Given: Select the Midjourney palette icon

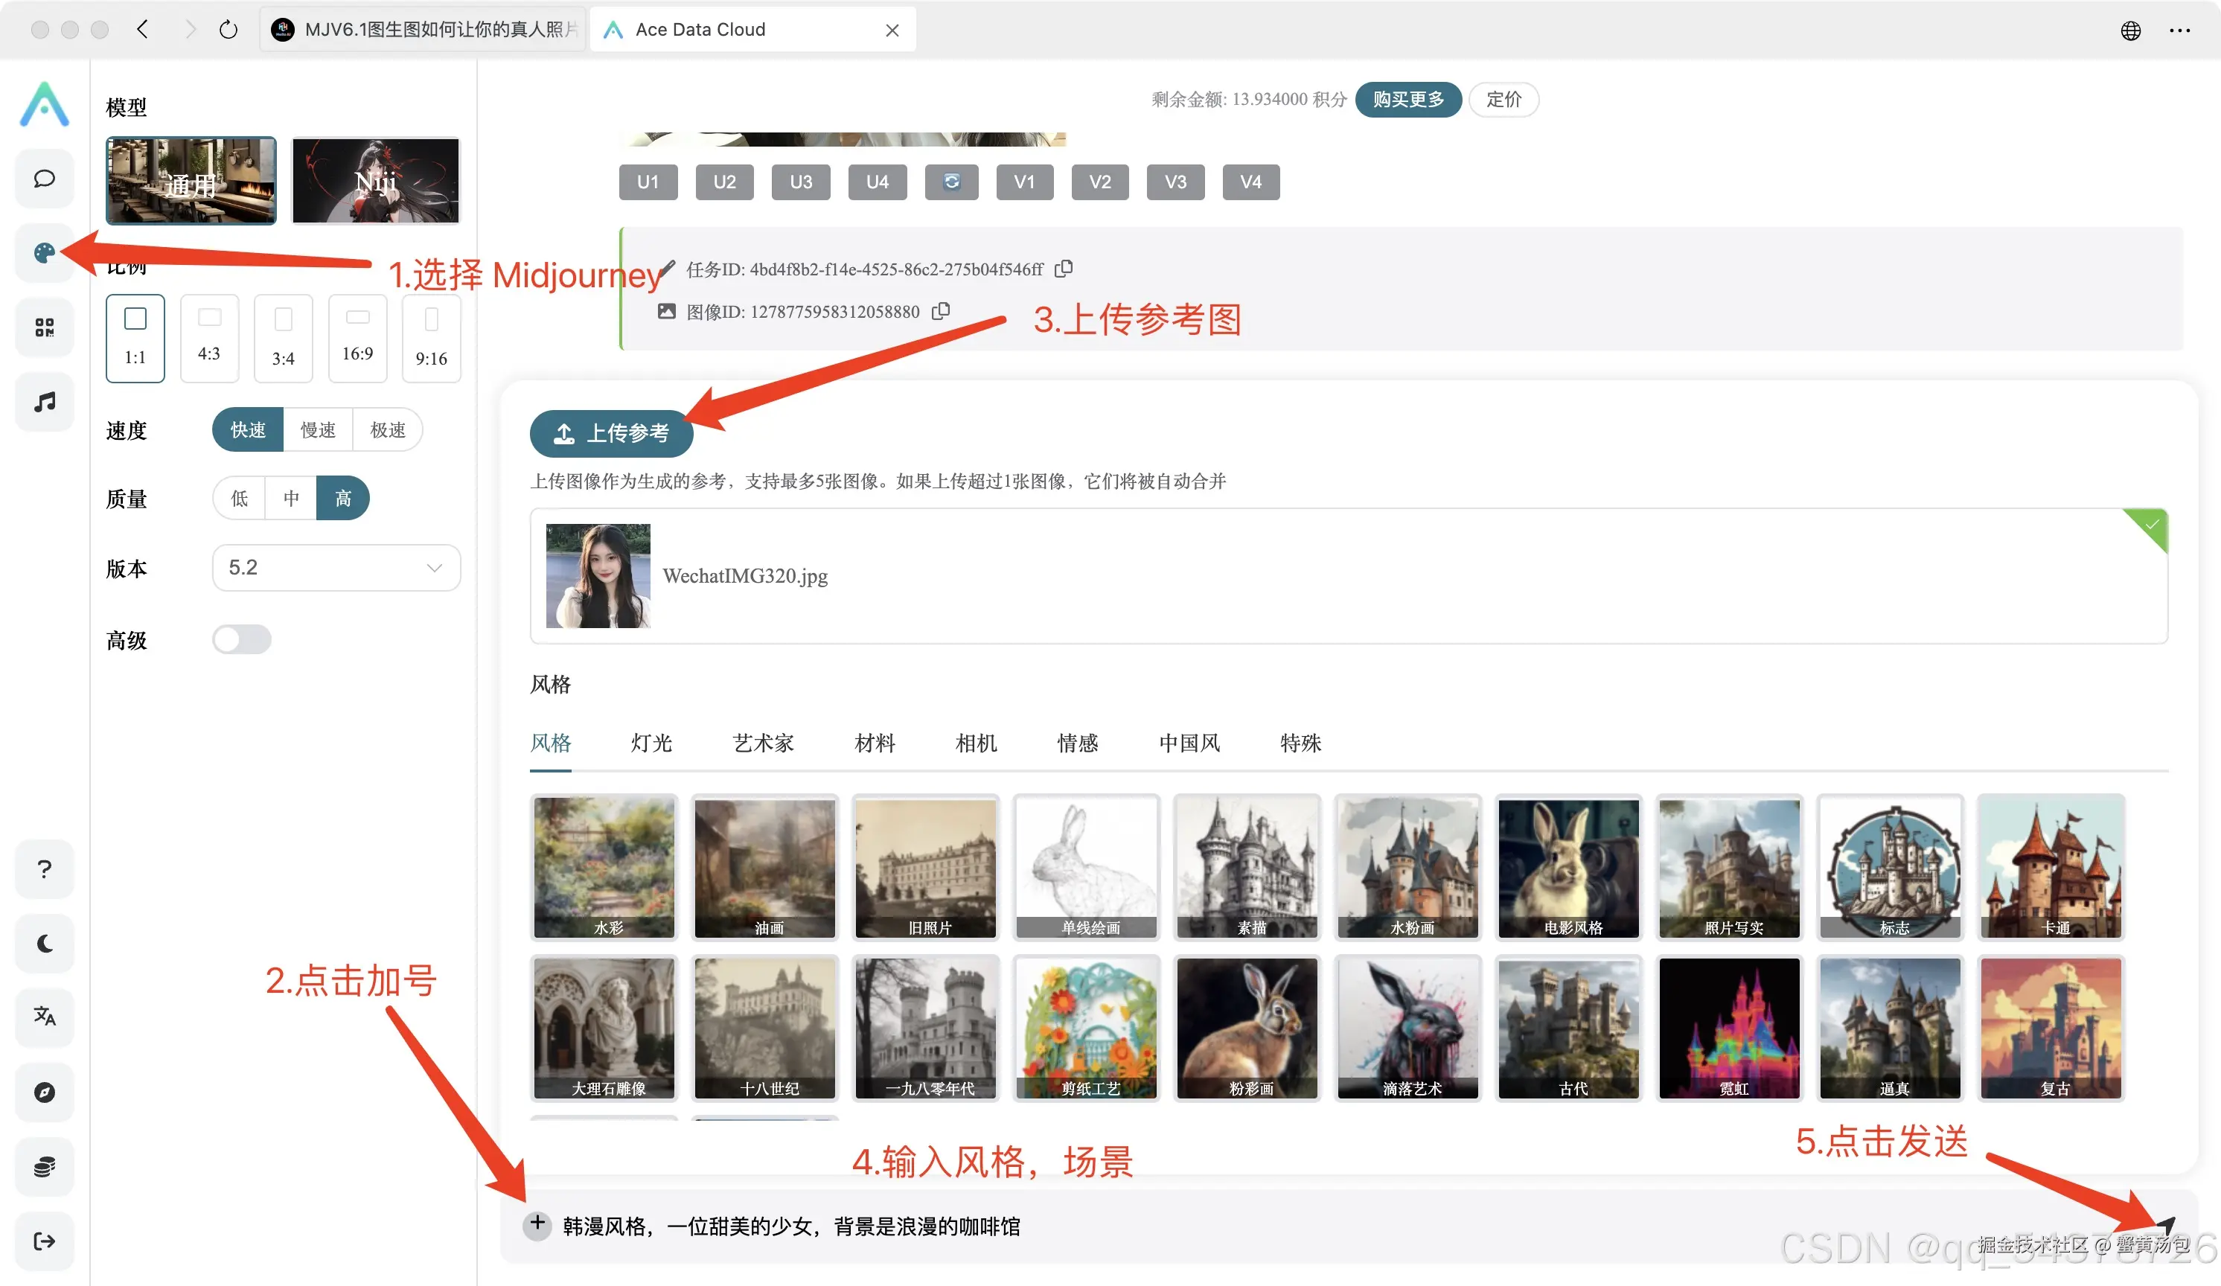Looking at the screenshot, I should coord(44,254).
